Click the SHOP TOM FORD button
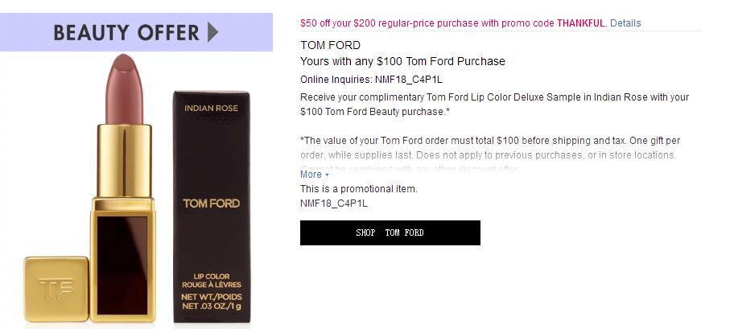The width and height of the screenshot is (734, 329). tap(390, 232)
